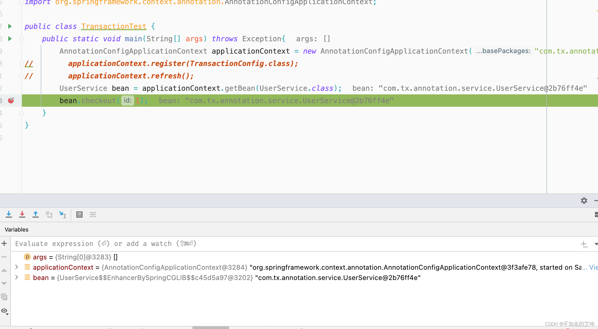Open debug panel settings gear
598x329 pixels.
pyautogui.click(x=584, y=201)
